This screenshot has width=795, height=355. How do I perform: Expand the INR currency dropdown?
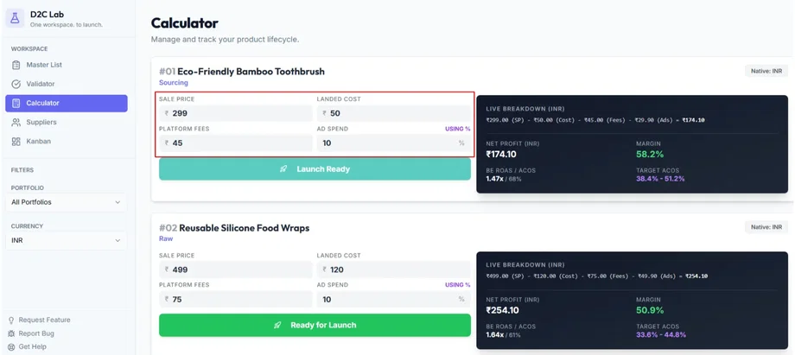coord(67,240)
